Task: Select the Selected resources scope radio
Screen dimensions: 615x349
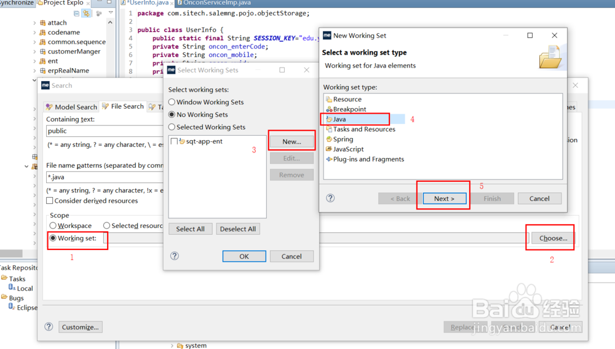Action: pyautogui.click(x=106, y=225)
